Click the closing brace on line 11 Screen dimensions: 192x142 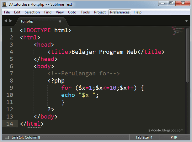coord(63,102)
